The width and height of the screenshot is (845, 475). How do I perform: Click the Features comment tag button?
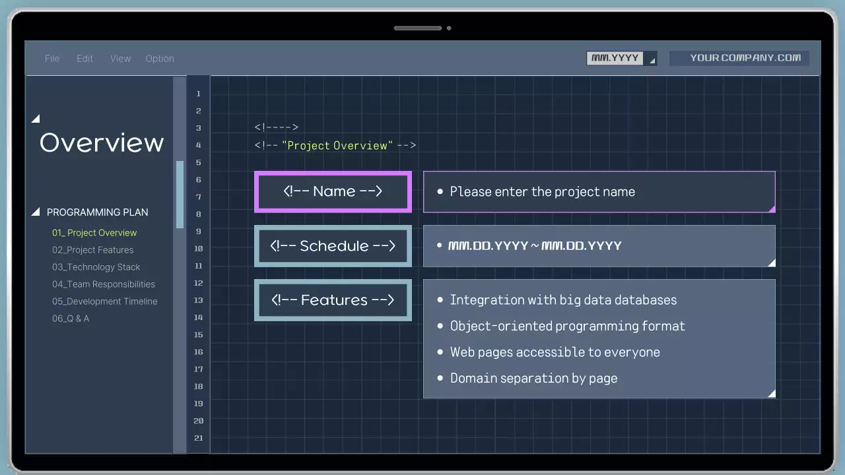coord(333,300)
